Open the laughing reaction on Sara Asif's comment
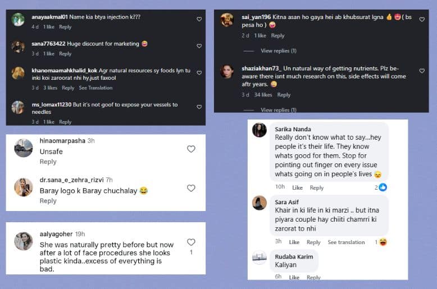The width and height of the screenshot is (437, 289). [x=383, y=242]
